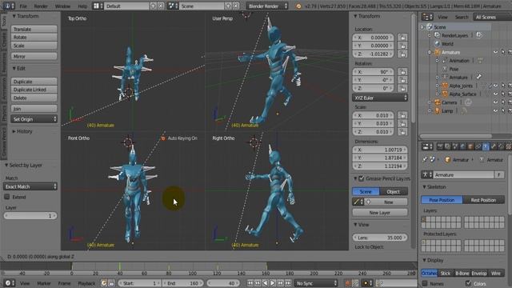Toggle Alpha_Surface visibility eye
Viewport: 512px width, 288px height.
point(496,94)
